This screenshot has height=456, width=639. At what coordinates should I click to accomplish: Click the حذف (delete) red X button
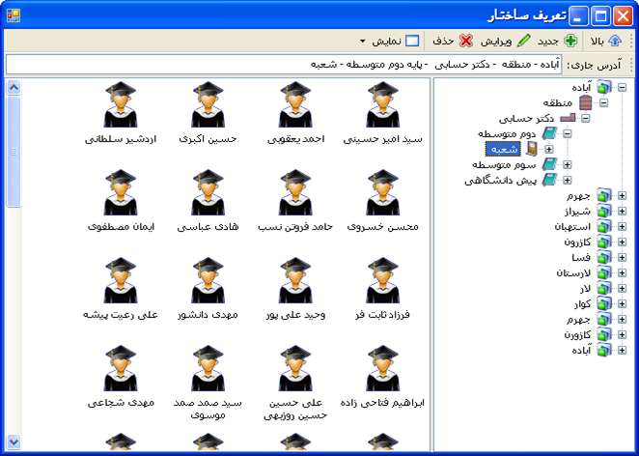453,42
